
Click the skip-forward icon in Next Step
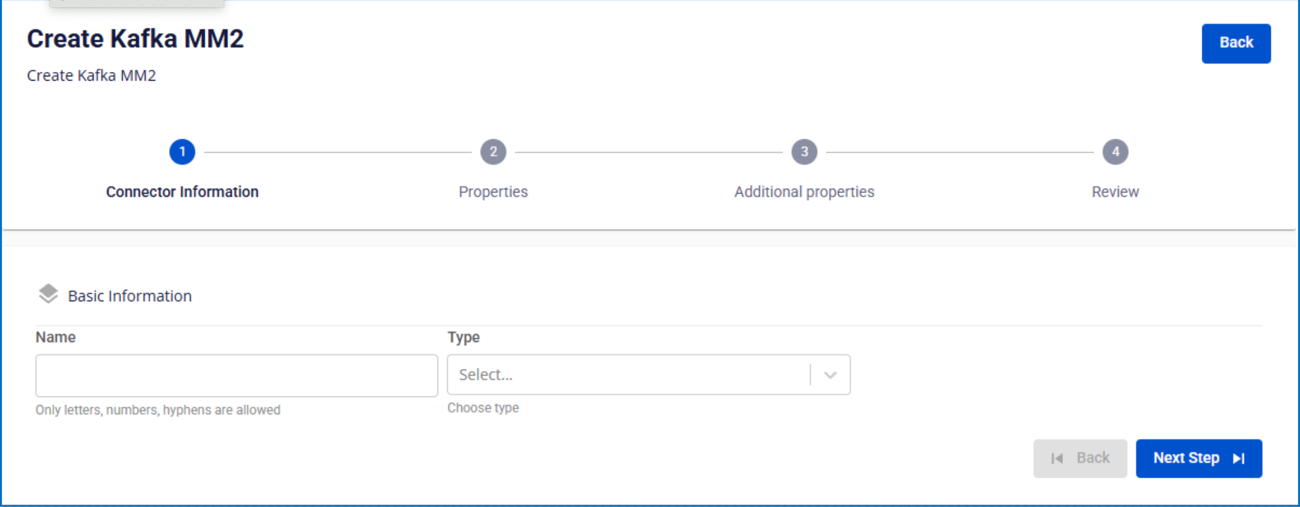pyautogui.click(x=1238, y=458)
